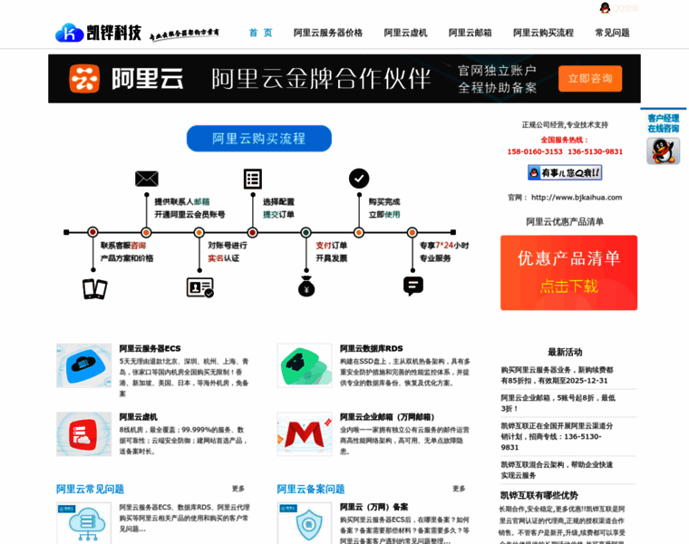Click the chat bubble icon under 专业服务

pyautogui.click(x=413, y=286)
